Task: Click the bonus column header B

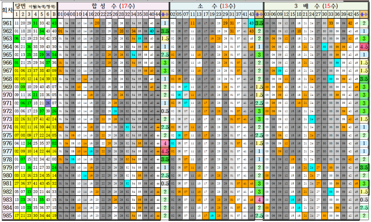Action: click(x=54, y=14)
